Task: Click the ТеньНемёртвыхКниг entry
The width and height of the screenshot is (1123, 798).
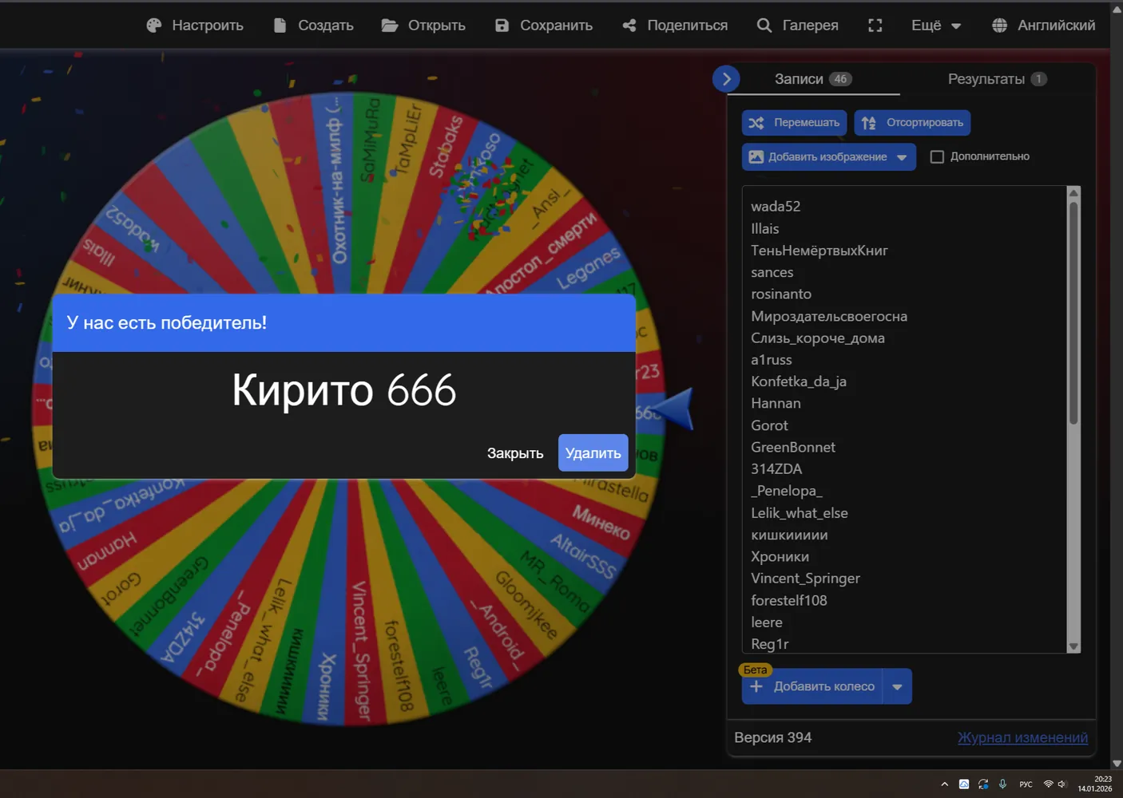Action: 819,251
